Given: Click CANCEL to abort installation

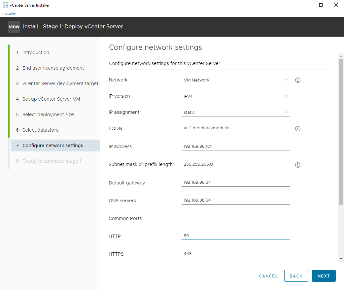Looking at the screenshot, I should click(268, 276).
